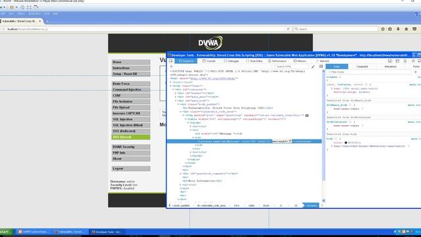Select the Animations sidebar tab
This screenshot has width=421, height=237.
click(390, 66)
